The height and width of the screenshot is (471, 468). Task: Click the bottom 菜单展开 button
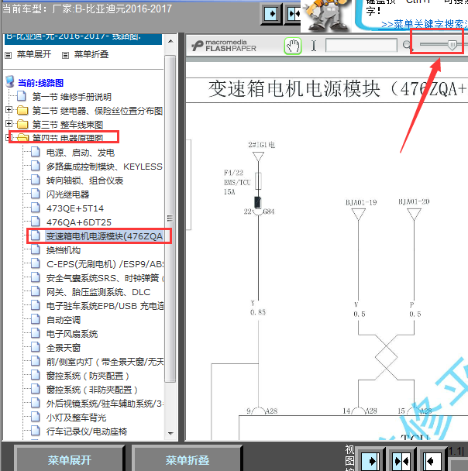pos(70,460)
